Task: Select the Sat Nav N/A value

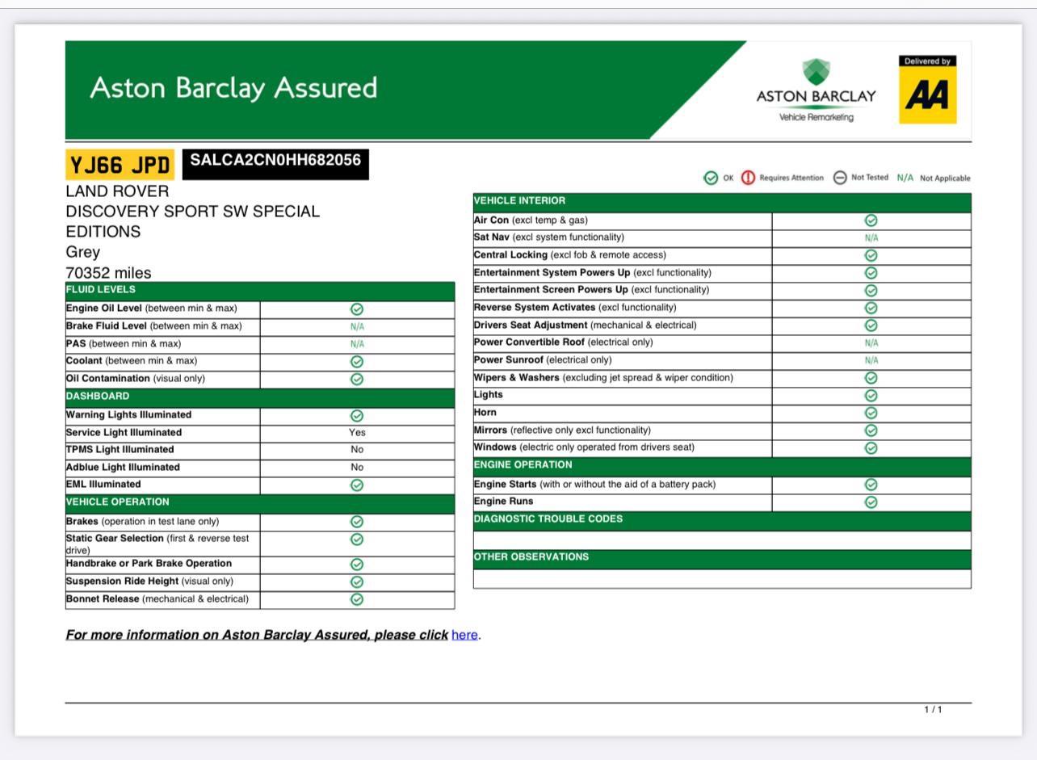Action: pyautogui.click(x=871, y=238)
